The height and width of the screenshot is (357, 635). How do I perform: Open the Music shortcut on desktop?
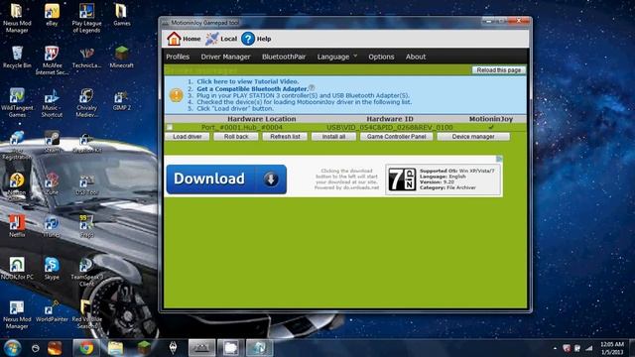52,103
